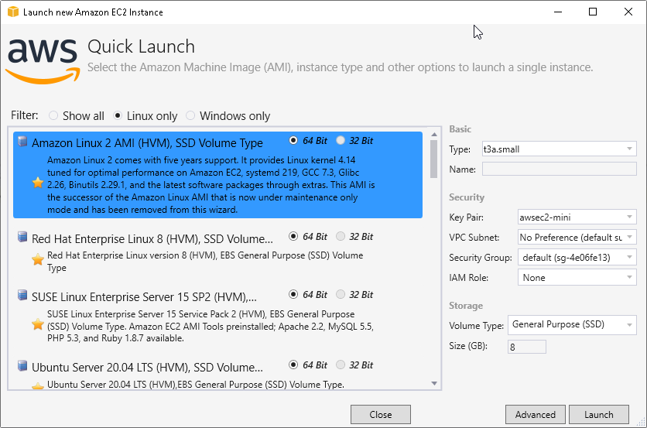This screenshot has height=428, width=647.
Task: Open the VPC Subnet dropdown
Action: [577, 238]
